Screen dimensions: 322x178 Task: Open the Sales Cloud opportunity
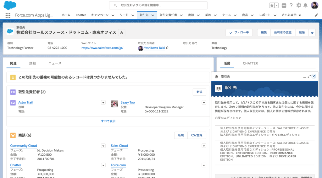coord(119,146)
